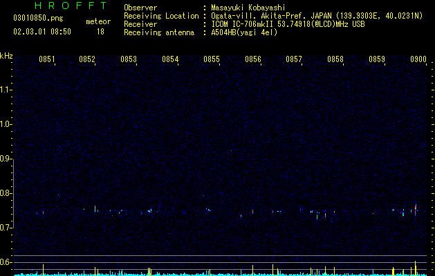Click the 0.7 kHz axis label
Viewport: 435px width, 276px height.
tap(6, 228)
